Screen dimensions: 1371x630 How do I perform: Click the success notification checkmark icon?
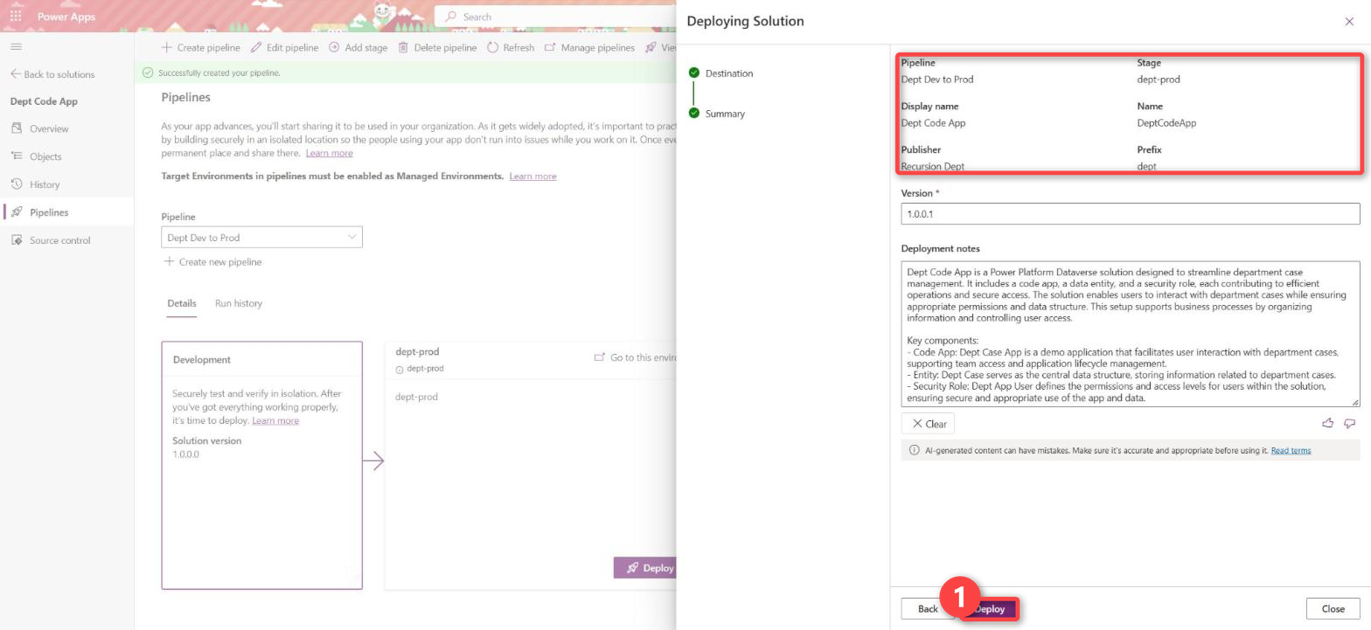tap(147, 73)
